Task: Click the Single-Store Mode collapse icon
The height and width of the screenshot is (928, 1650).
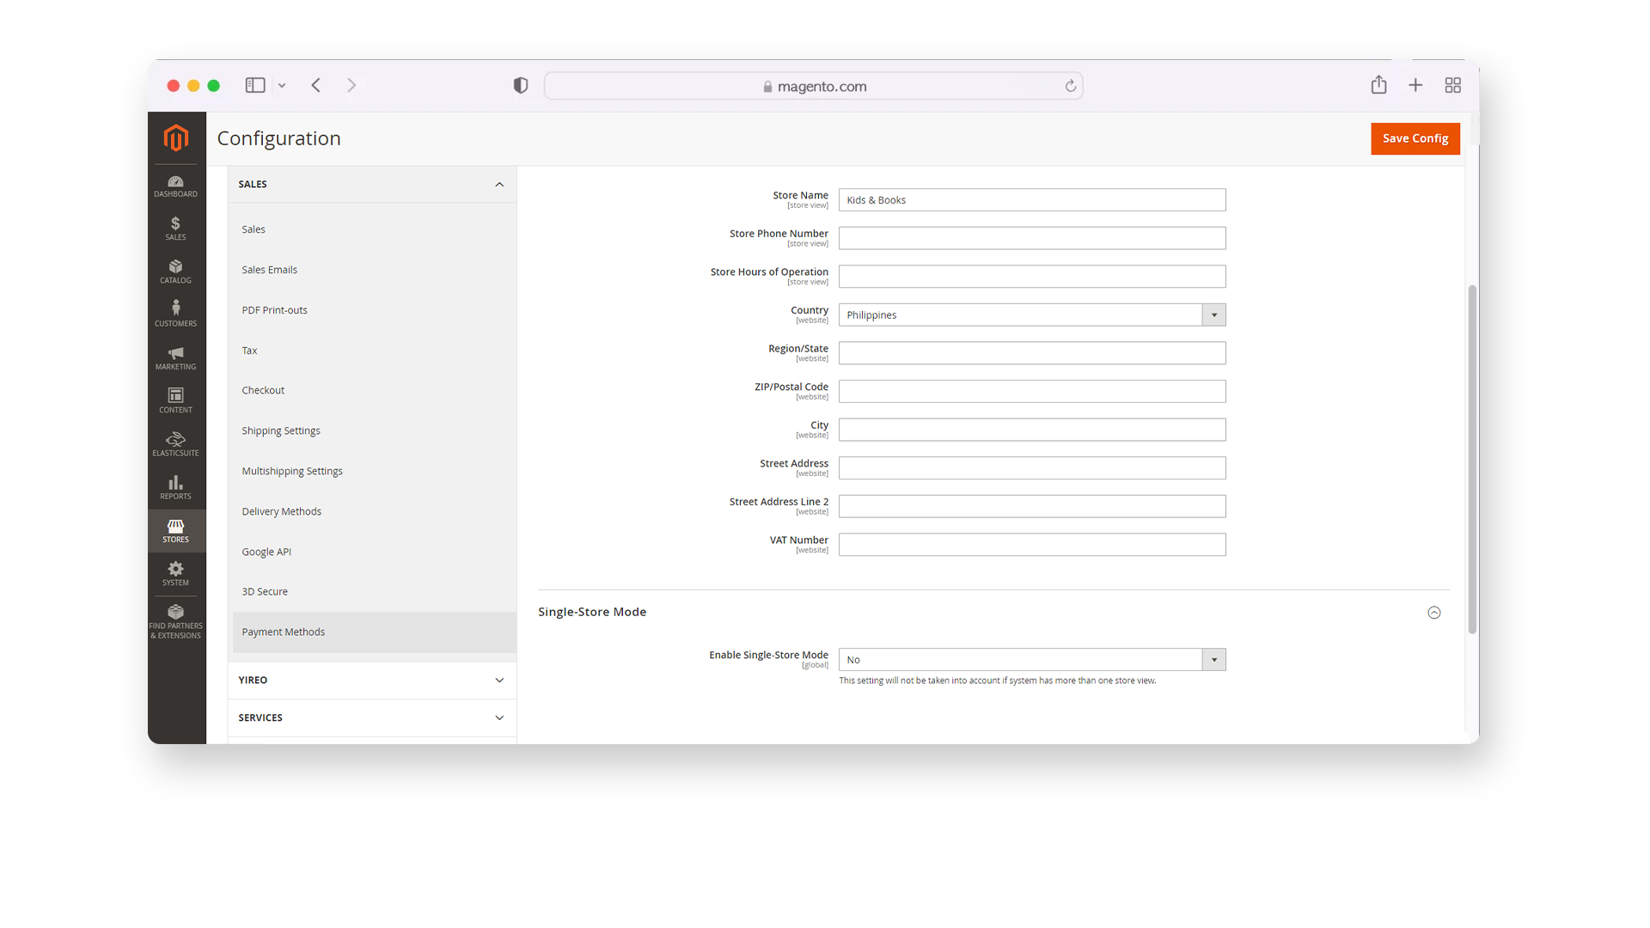Action: point(1433,612)
